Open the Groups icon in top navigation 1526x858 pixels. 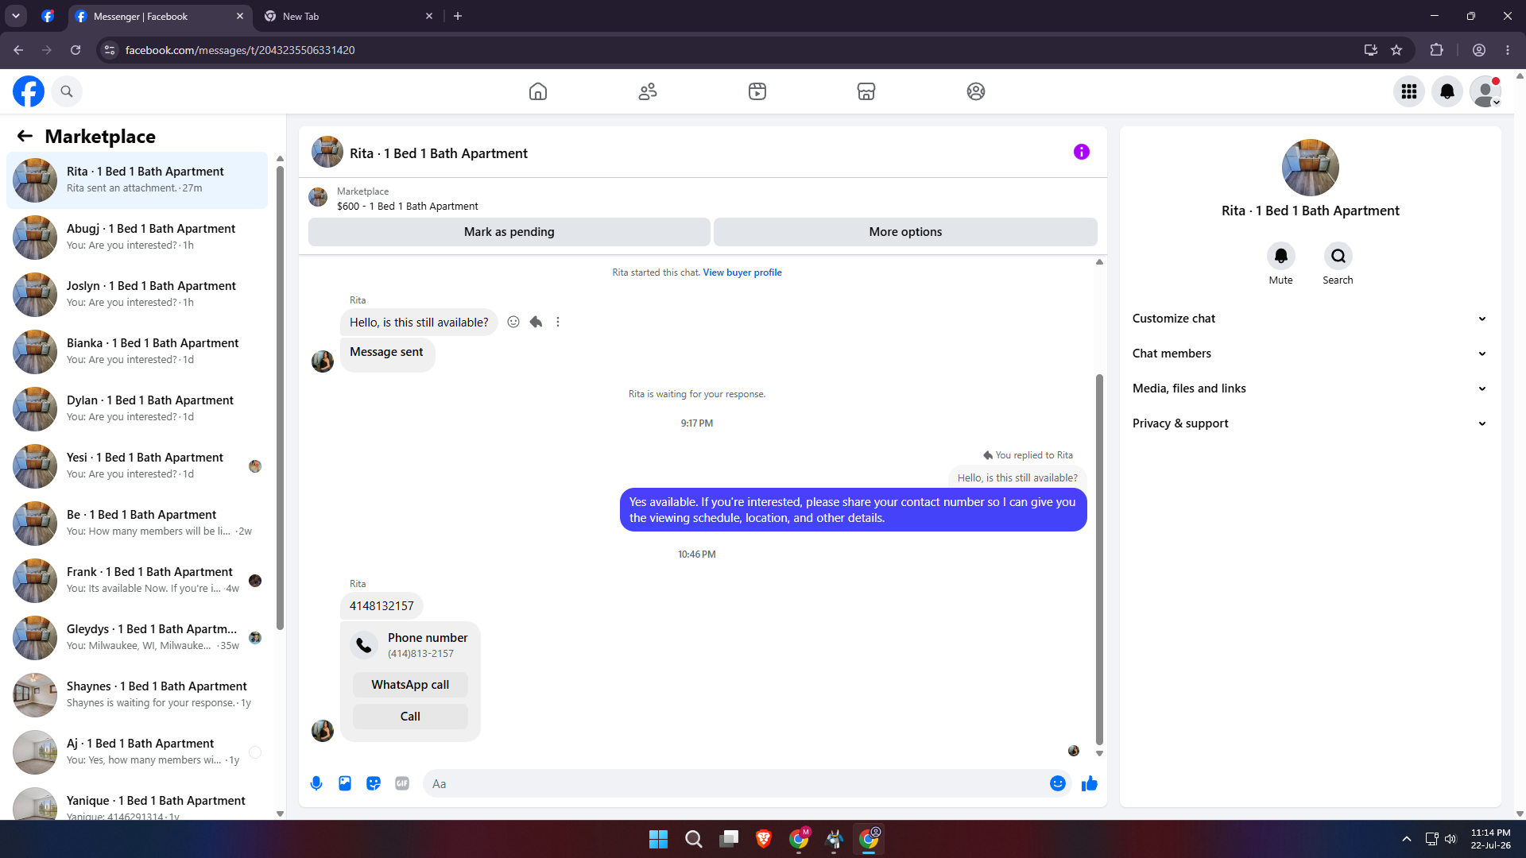(976, 91)
